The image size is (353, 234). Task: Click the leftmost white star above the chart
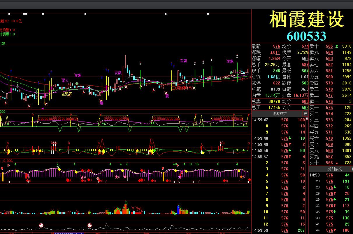[9, 14]
